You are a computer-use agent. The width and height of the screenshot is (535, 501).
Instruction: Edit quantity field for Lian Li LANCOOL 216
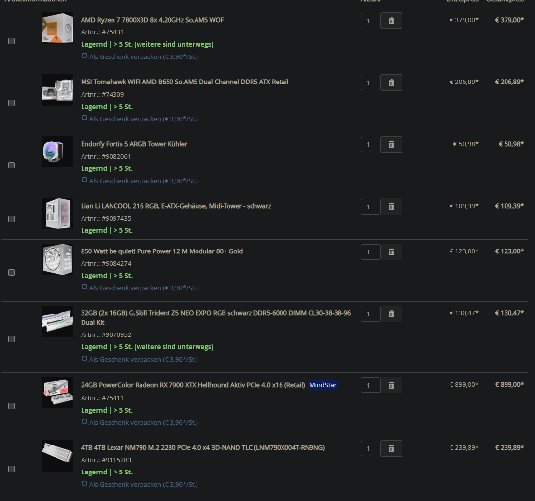[370, 207]
